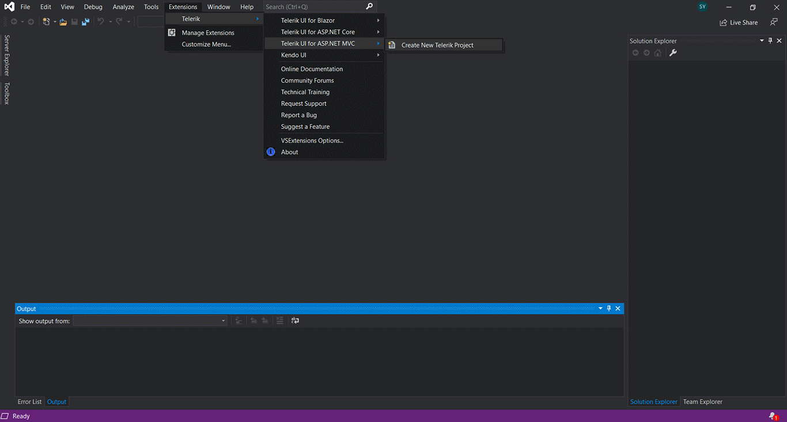Click the search magnifier icon

pos(369,7)
